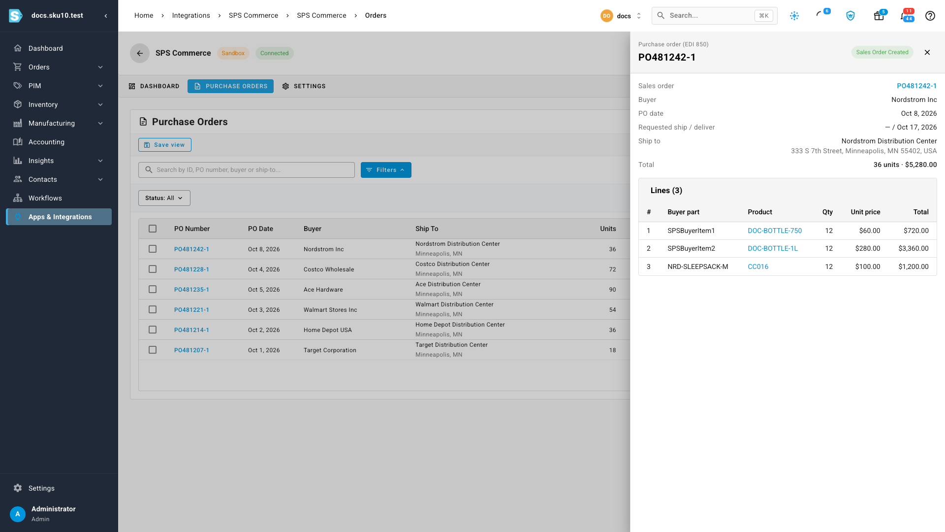The height and width of the screenshot is (532, 945).
Task: Click the back arrow beside SPS Commerce
Action: coord(140,53)
